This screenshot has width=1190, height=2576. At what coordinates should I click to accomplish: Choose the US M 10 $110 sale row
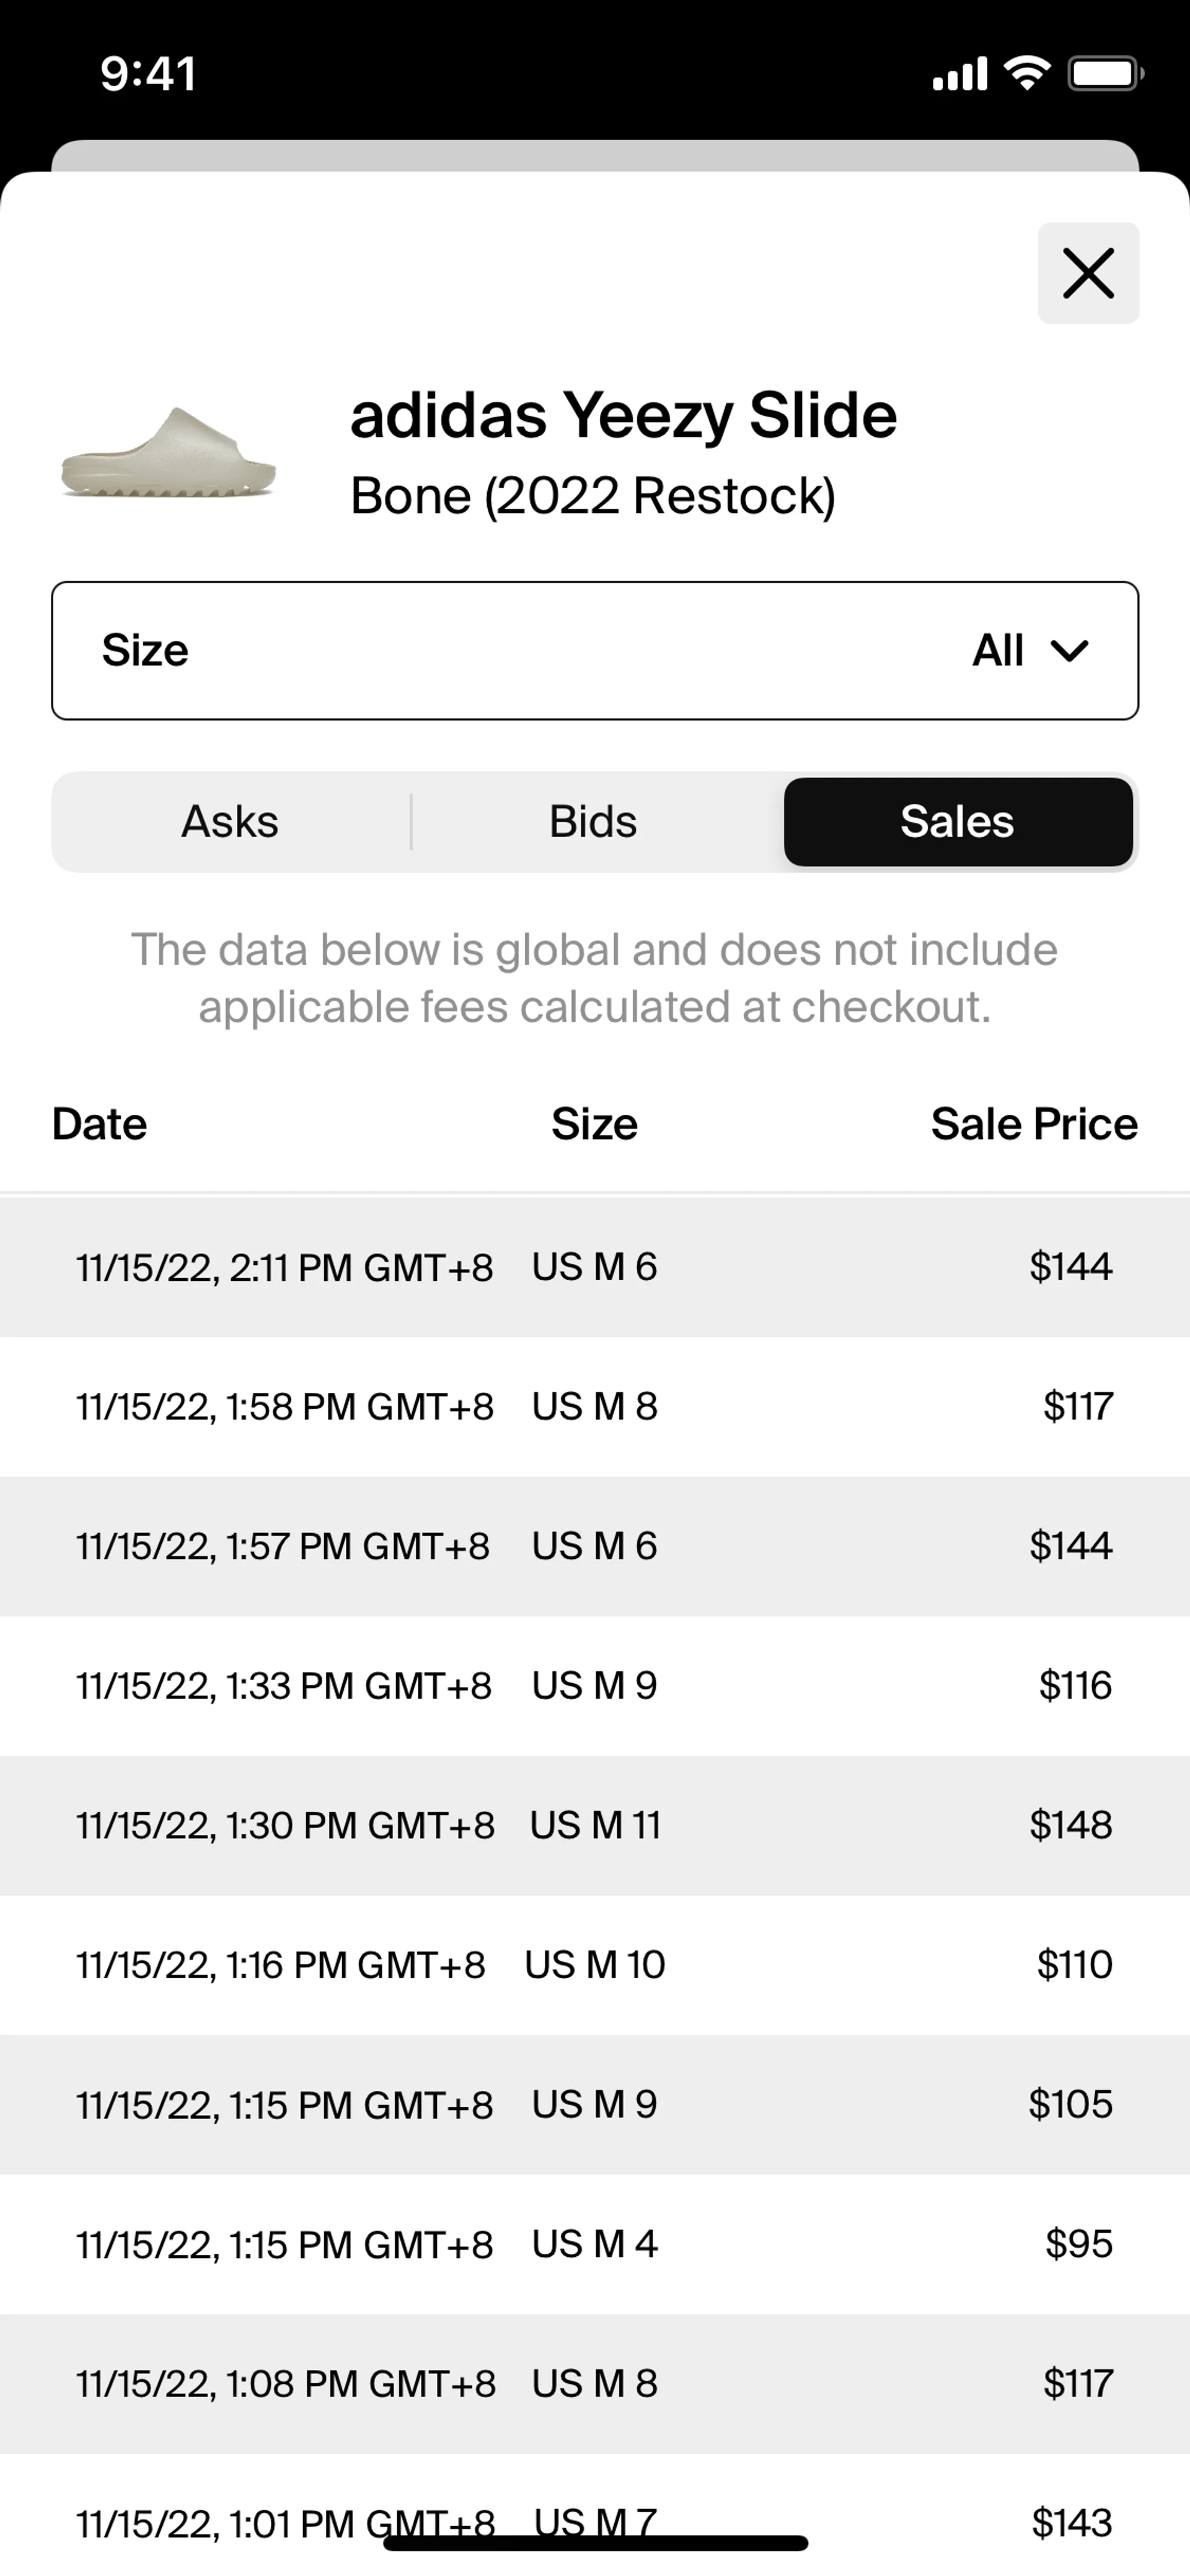tap(595, 1965)
